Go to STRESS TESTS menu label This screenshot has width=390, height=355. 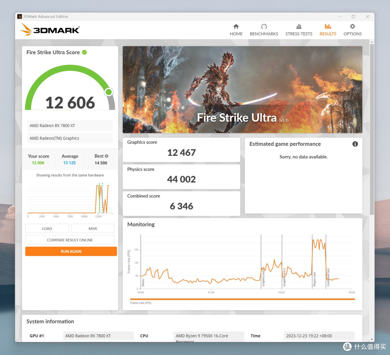point(299,34)
